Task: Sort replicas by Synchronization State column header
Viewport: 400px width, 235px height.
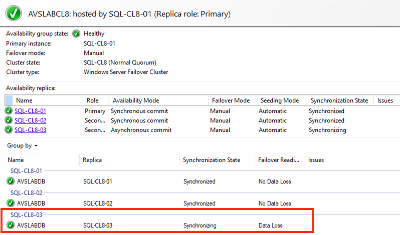Action: click(x=339, y=100)
